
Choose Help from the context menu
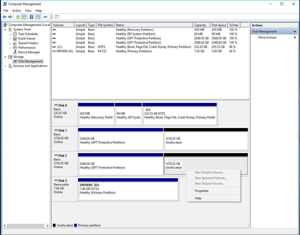(213, 198)
